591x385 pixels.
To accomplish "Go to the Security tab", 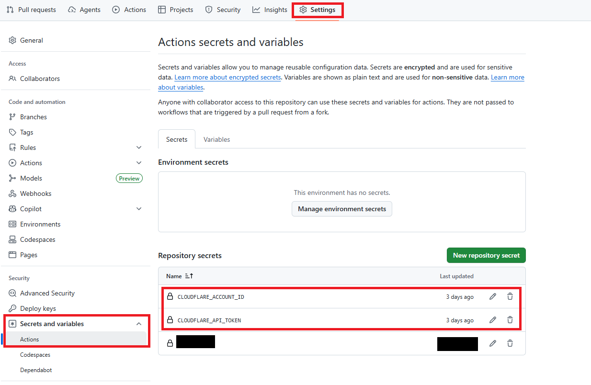I will (223, 10).
